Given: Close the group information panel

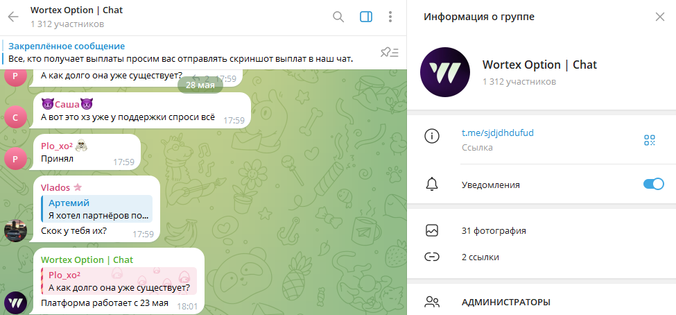Looking at the screenshot, I should tap(660, 17).
